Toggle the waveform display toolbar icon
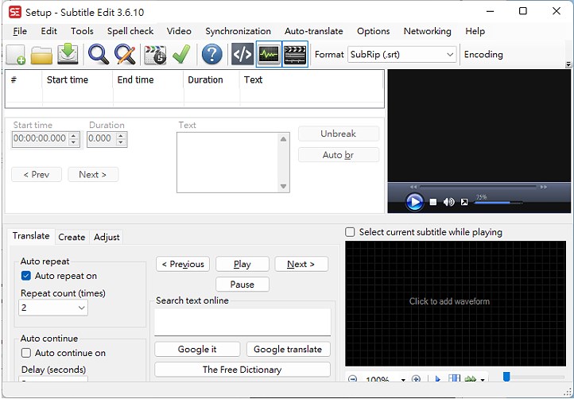This screenshot has width=574, height=399. [x=269, y=55]
